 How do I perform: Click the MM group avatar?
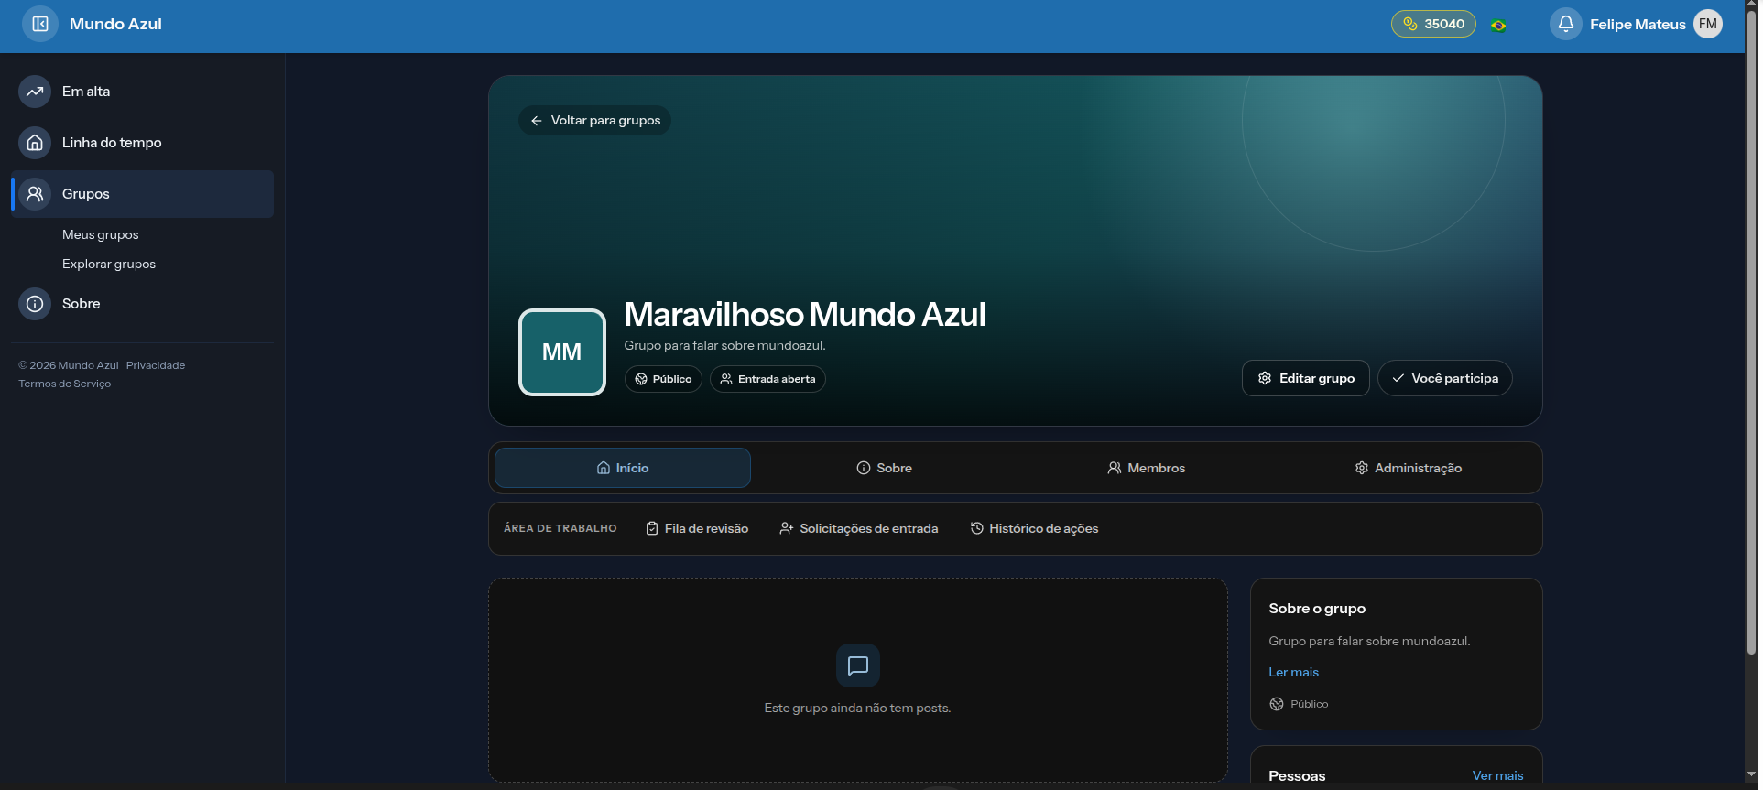click(x=562, y=352)
